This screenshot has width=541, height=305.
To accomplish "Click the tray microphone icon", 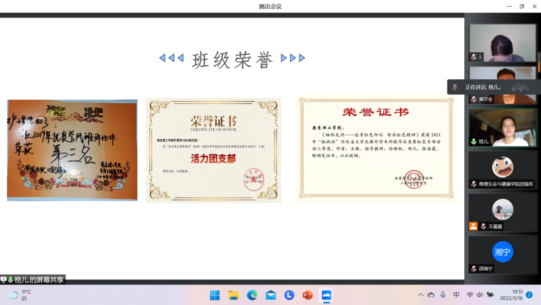I will (443, 295).
